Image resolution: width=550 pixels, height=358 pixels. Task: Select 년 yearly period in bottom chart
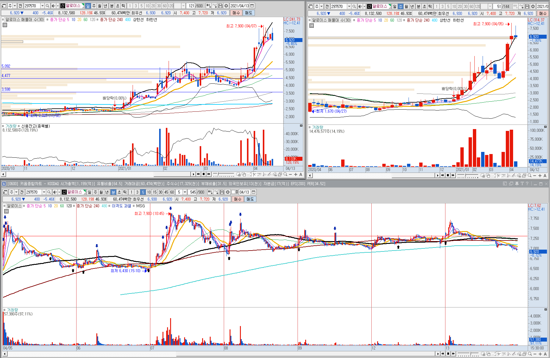(x=107, y=192)
